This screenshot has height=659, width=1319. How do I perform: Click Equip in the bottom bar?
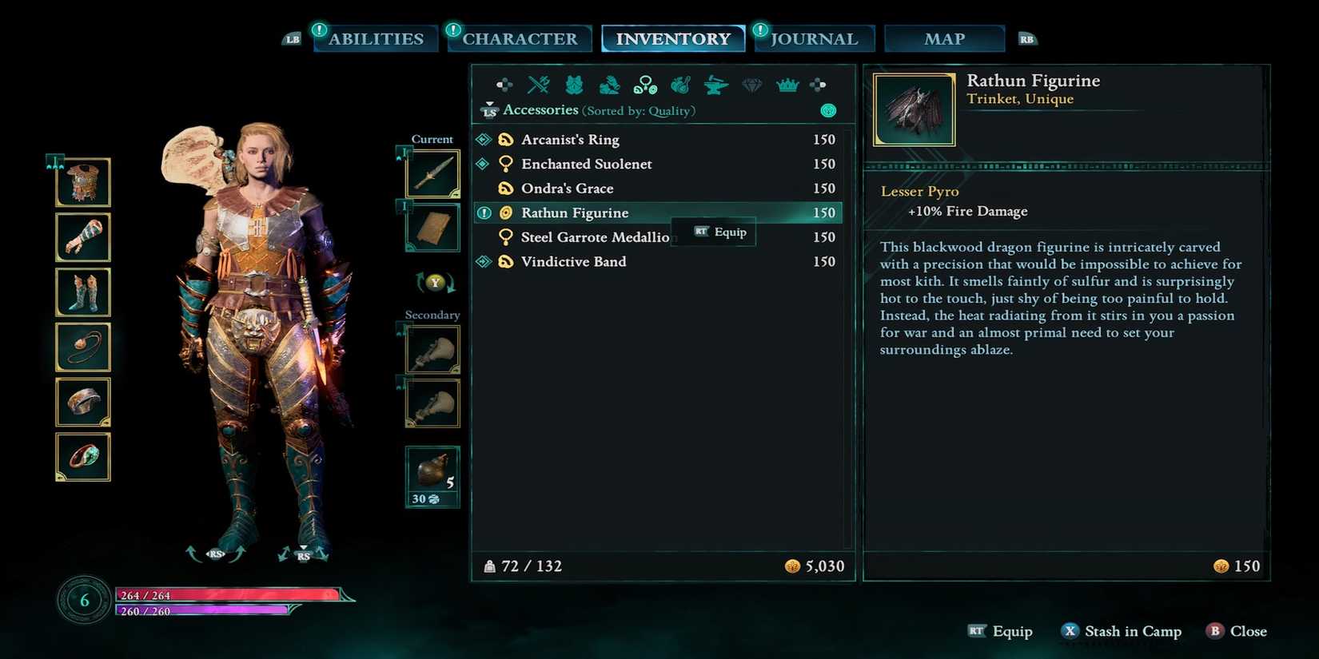click(1000, 631)
